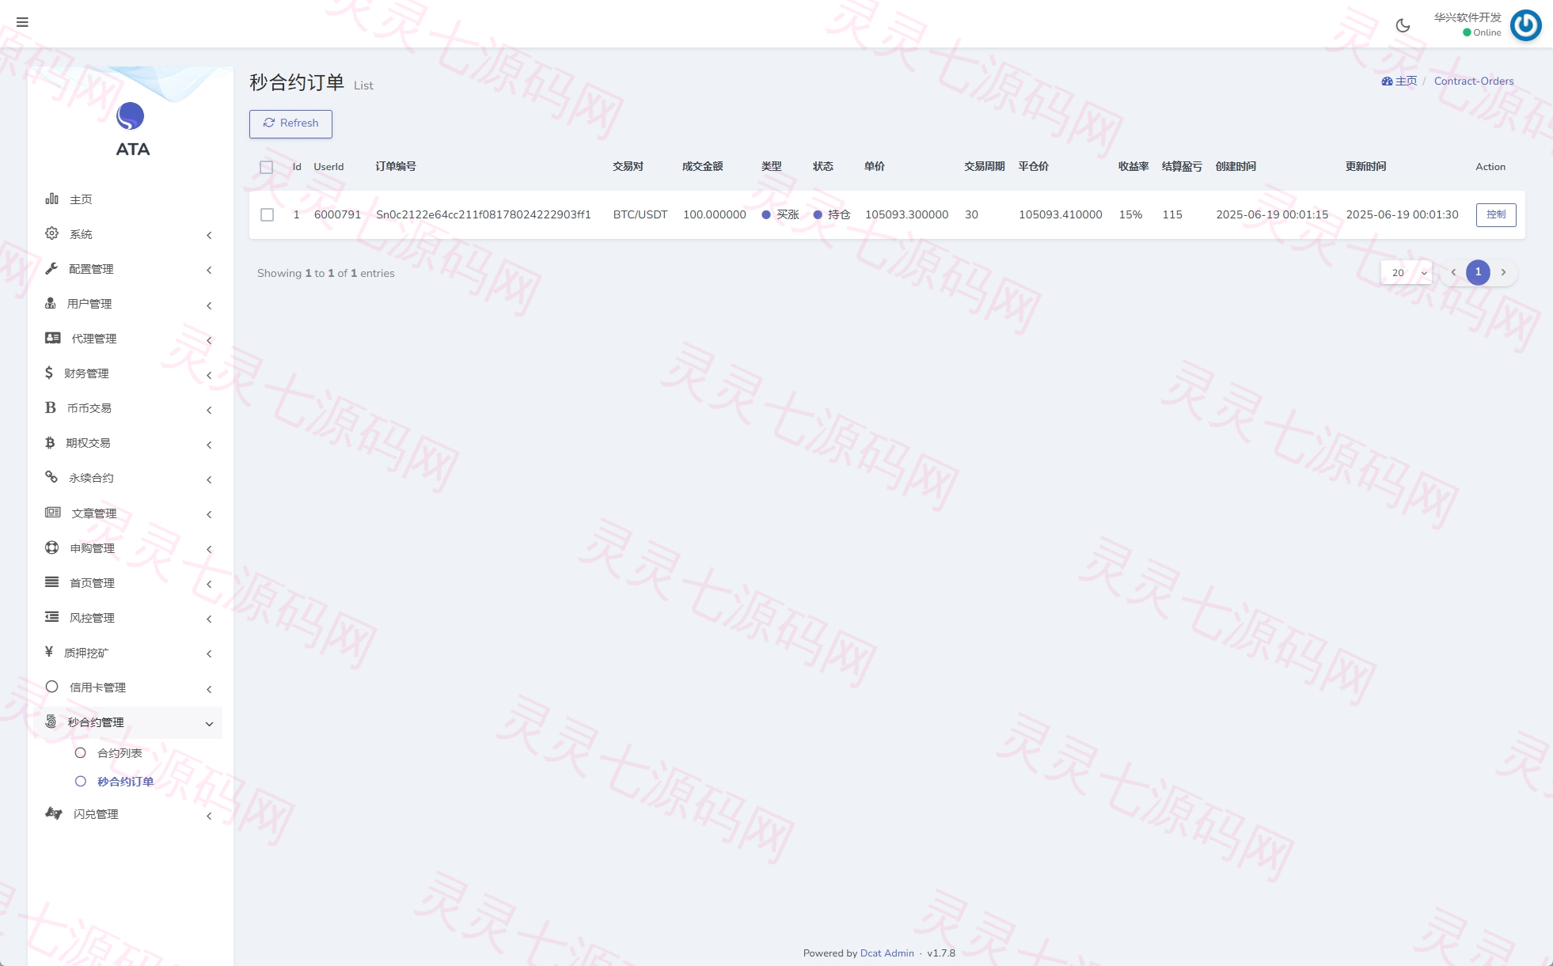Check the select-all header checkbox
1553x966 pixels.
(267, 167)
